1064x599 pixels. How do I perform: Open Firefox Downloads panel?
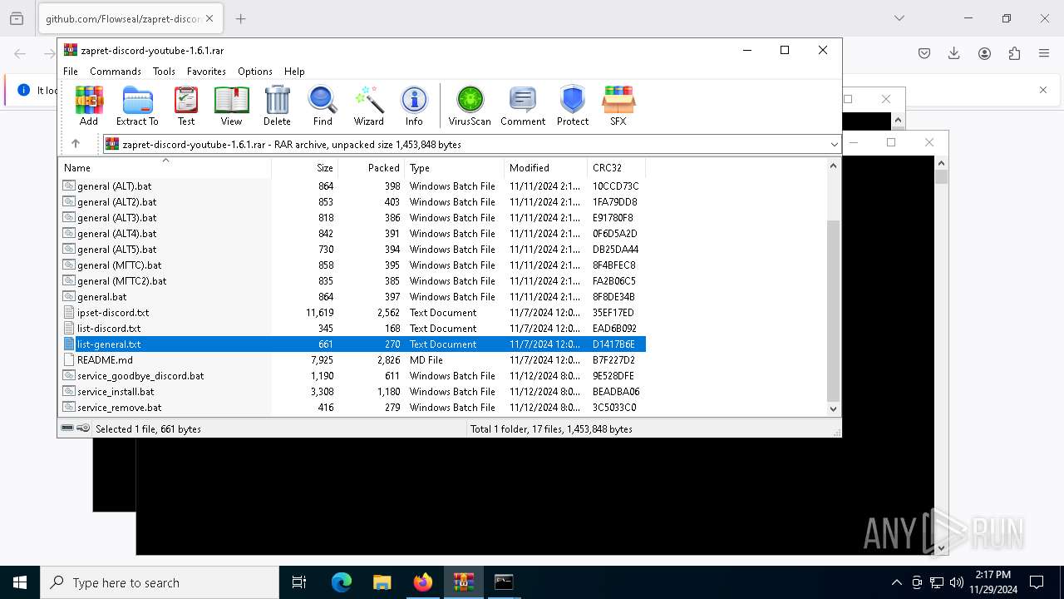(x=954, y=53)
